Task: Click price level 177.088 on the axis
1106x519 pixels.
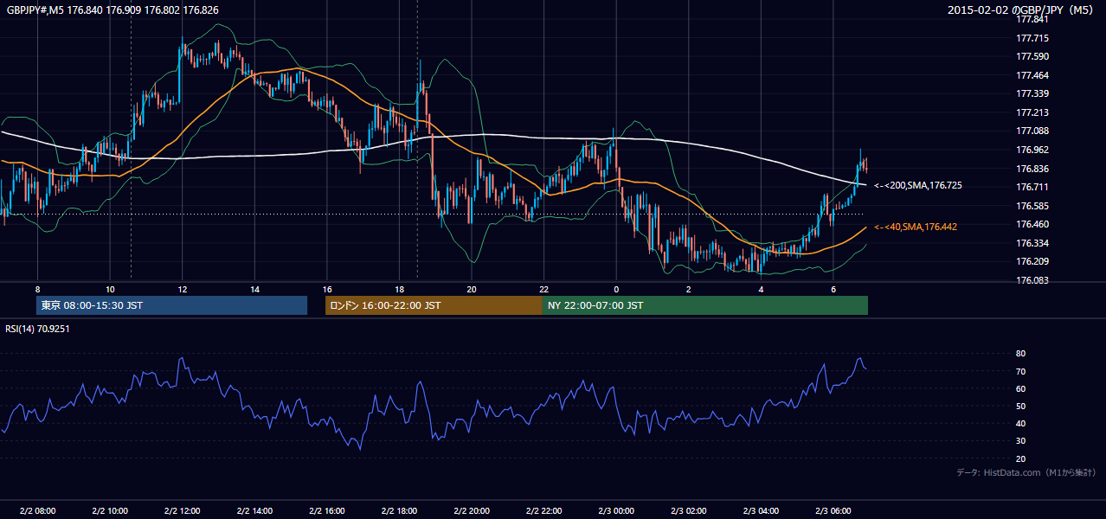Action: coord(1032,131)
